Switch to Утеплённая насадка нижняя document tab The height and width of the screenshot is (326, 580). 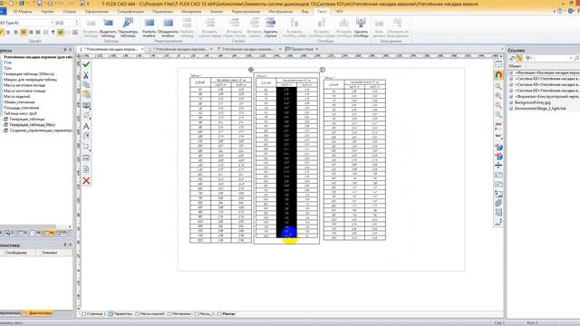tap(247, 49)
